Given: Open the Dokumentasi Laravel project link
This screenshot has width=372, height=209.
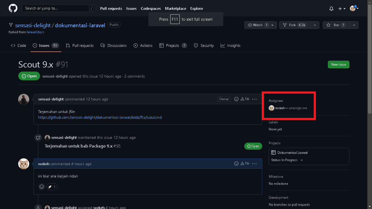Looking at the screenshot, I should point(292,153).
